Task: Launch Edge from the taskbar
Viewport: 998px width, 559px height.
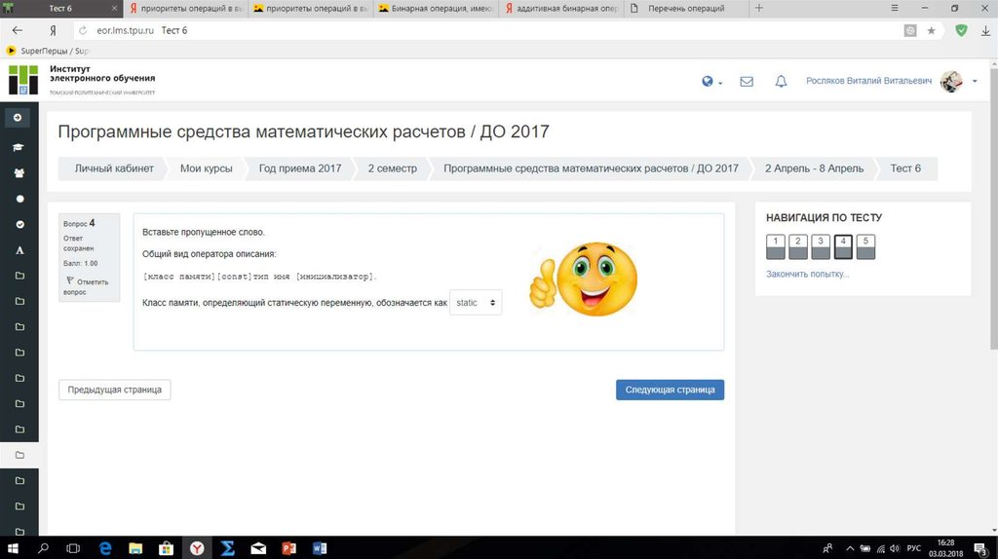Action: click(x=105, y=548)
